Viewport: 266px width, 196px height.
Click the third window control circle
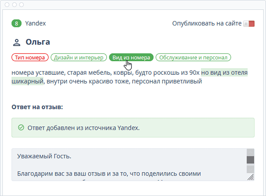(x=21, y=5)
